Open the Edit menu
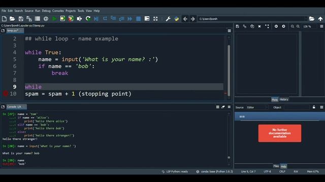This screenshot has width=325, height=182. point(10,11)
